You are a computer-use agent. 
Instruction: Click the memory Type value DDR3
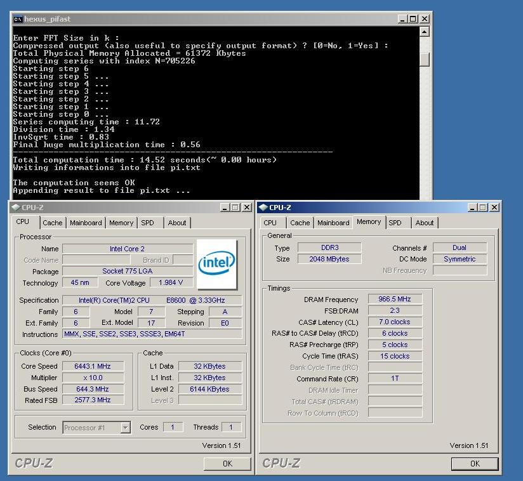point(329,247)
